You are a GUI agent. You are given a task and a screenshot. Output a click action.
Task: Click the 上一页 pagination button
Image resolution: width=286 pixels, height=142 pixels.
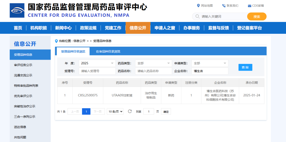pos(75,111)
